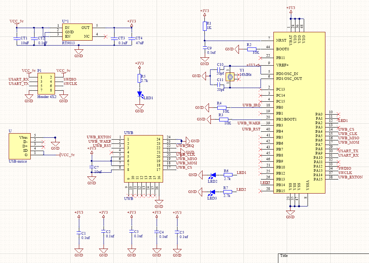
Task: Select the C1 0.1uf decoupling capacitor
Action: click(x=79, y=233)
